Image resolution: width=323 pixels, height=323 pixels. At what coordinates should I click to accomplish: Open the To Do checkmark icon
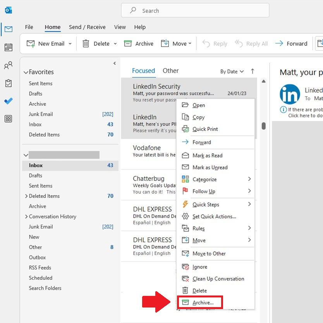[x=8, y=101]
